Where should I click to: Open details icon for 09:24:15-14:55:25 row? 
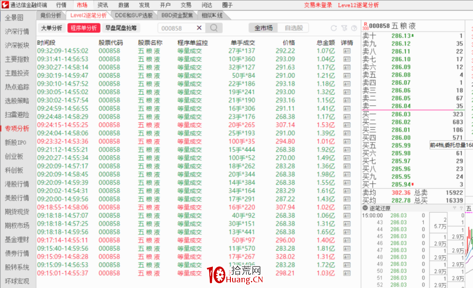(347, 125)
